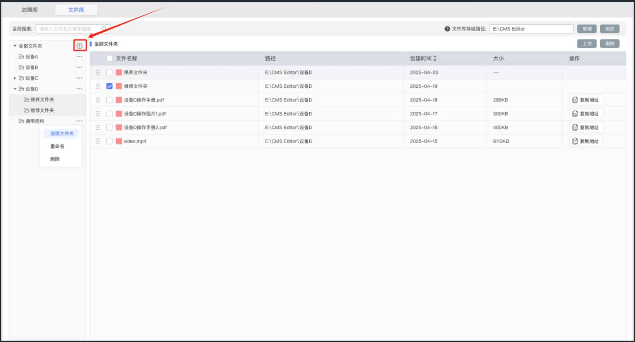Screen dimensions: 635x342
Task: Uncheck the 维修文件夹 row checkbox
Action: 109,86
